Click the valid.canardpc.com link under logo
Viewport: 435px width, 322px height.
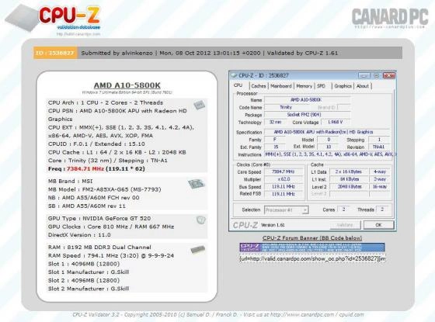coord(78,34)
